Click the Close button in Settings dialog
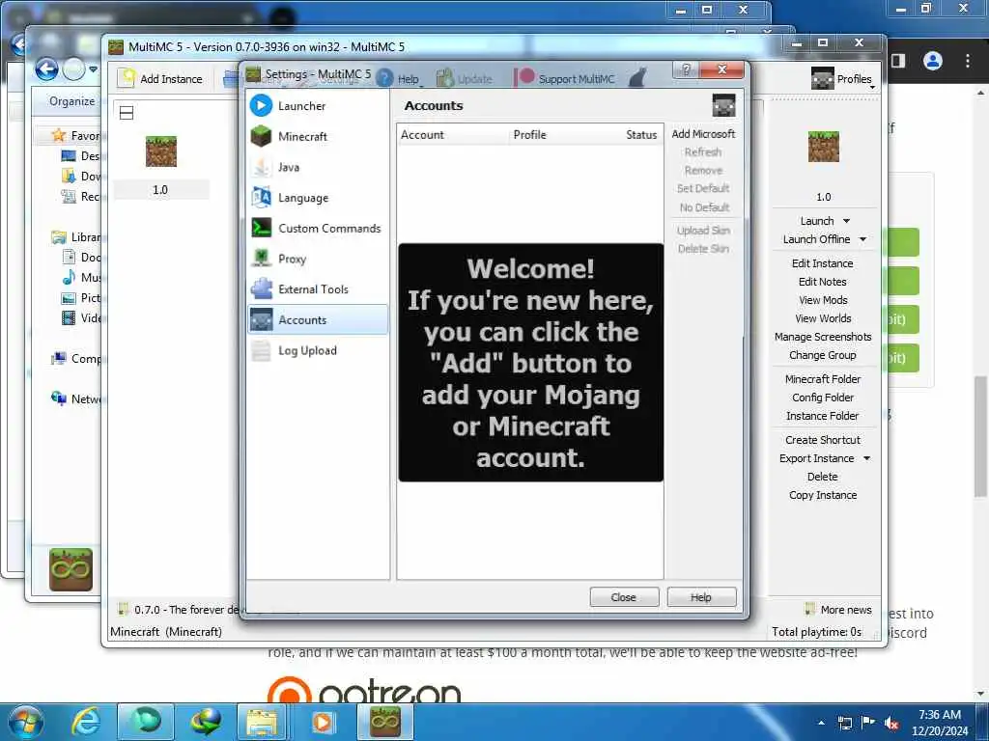This screenshot has width=989, height=741. point(624,596)
